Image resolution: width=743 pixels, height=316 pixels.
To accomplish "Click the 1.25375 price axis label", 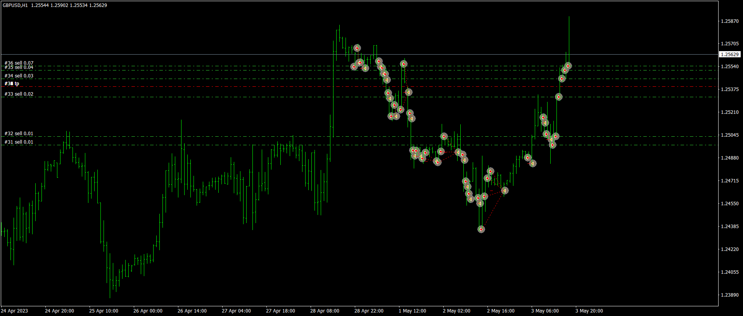I will (730, 89).
